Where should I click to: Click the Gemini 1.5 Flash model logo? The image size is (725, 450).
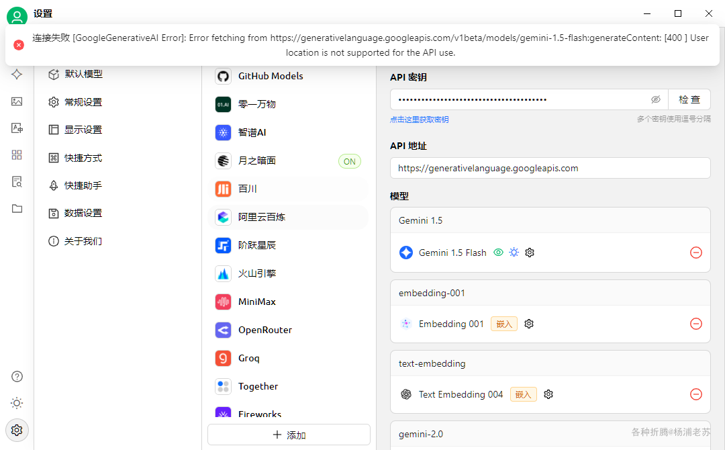tap(406, 253)
